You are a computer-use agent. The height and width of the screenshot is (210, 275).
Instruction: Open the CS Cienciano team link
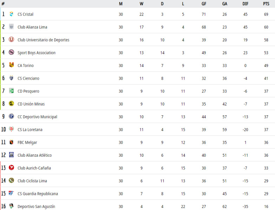click(x=28, y=79)
